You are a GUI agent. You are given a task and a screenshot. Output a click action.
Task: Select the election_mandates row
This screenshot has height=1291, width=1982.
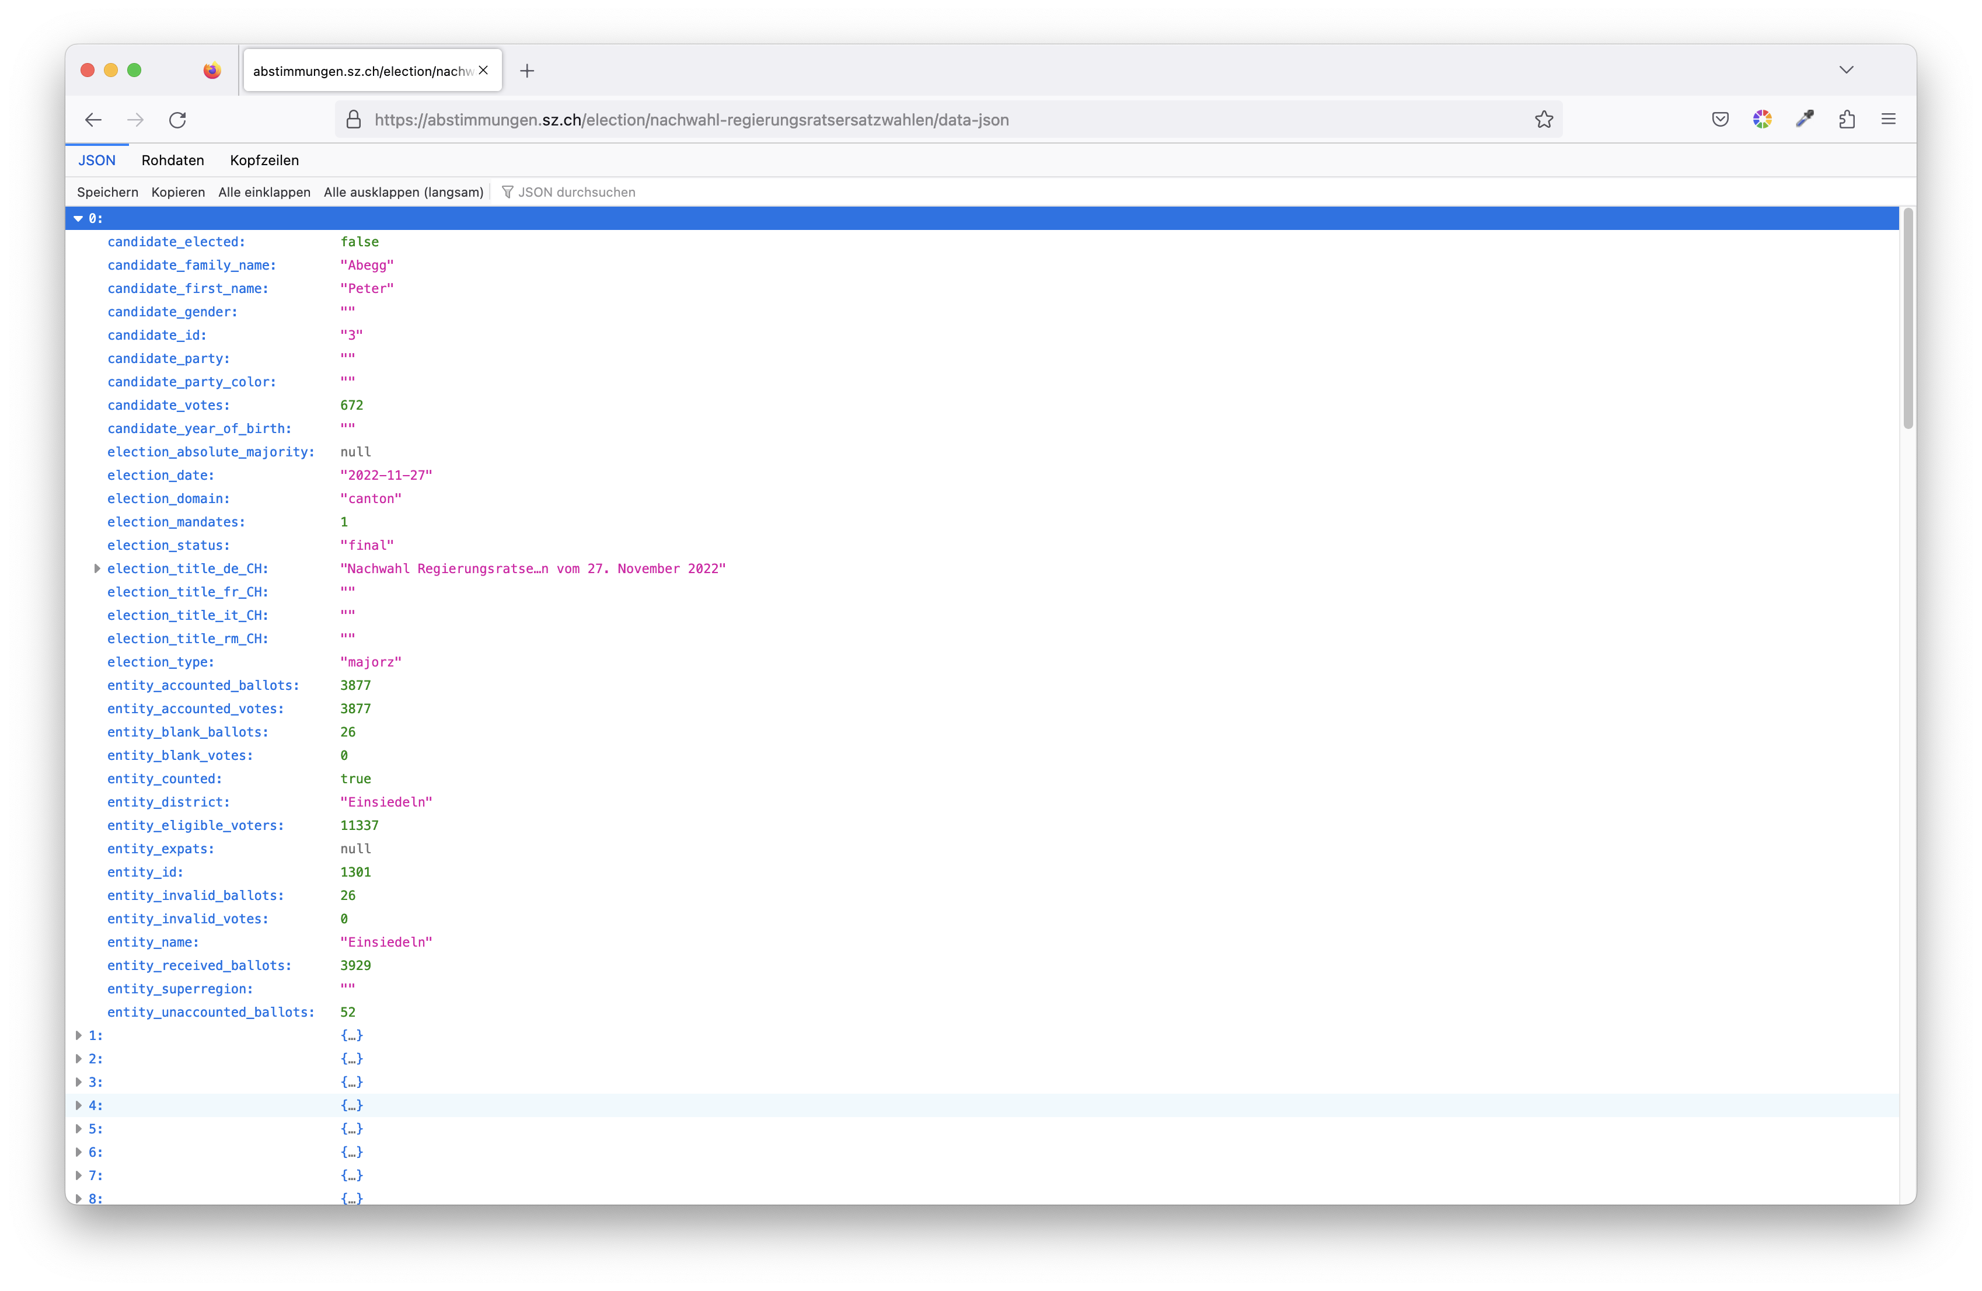(982, 522)
